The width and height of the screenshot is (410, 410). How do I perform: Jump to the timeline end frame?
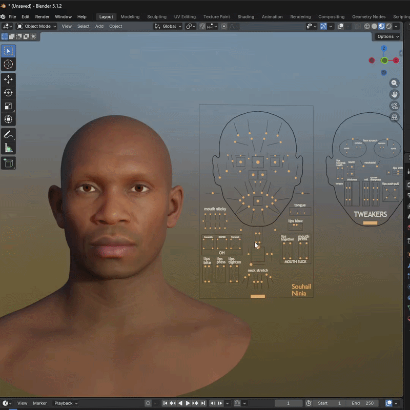(203, 403)
